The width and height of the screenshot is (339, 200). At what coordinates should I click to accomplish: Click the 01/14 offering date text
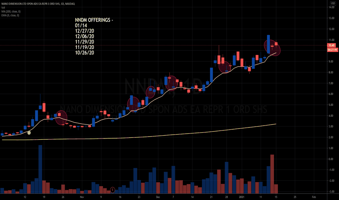tap(81, 25)
